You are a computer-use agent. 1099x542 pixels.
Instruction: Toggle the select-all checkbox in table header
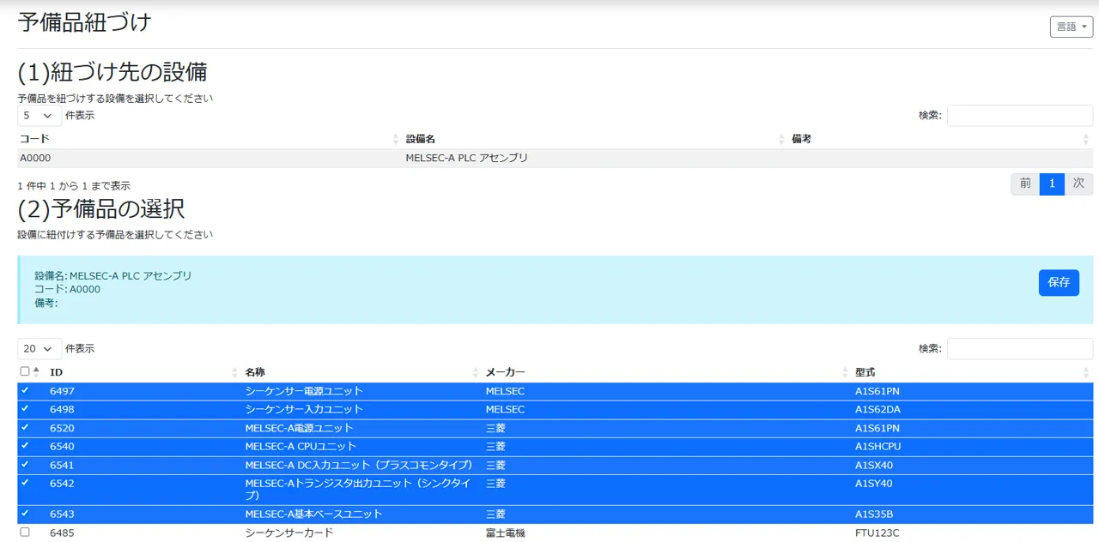24,370
